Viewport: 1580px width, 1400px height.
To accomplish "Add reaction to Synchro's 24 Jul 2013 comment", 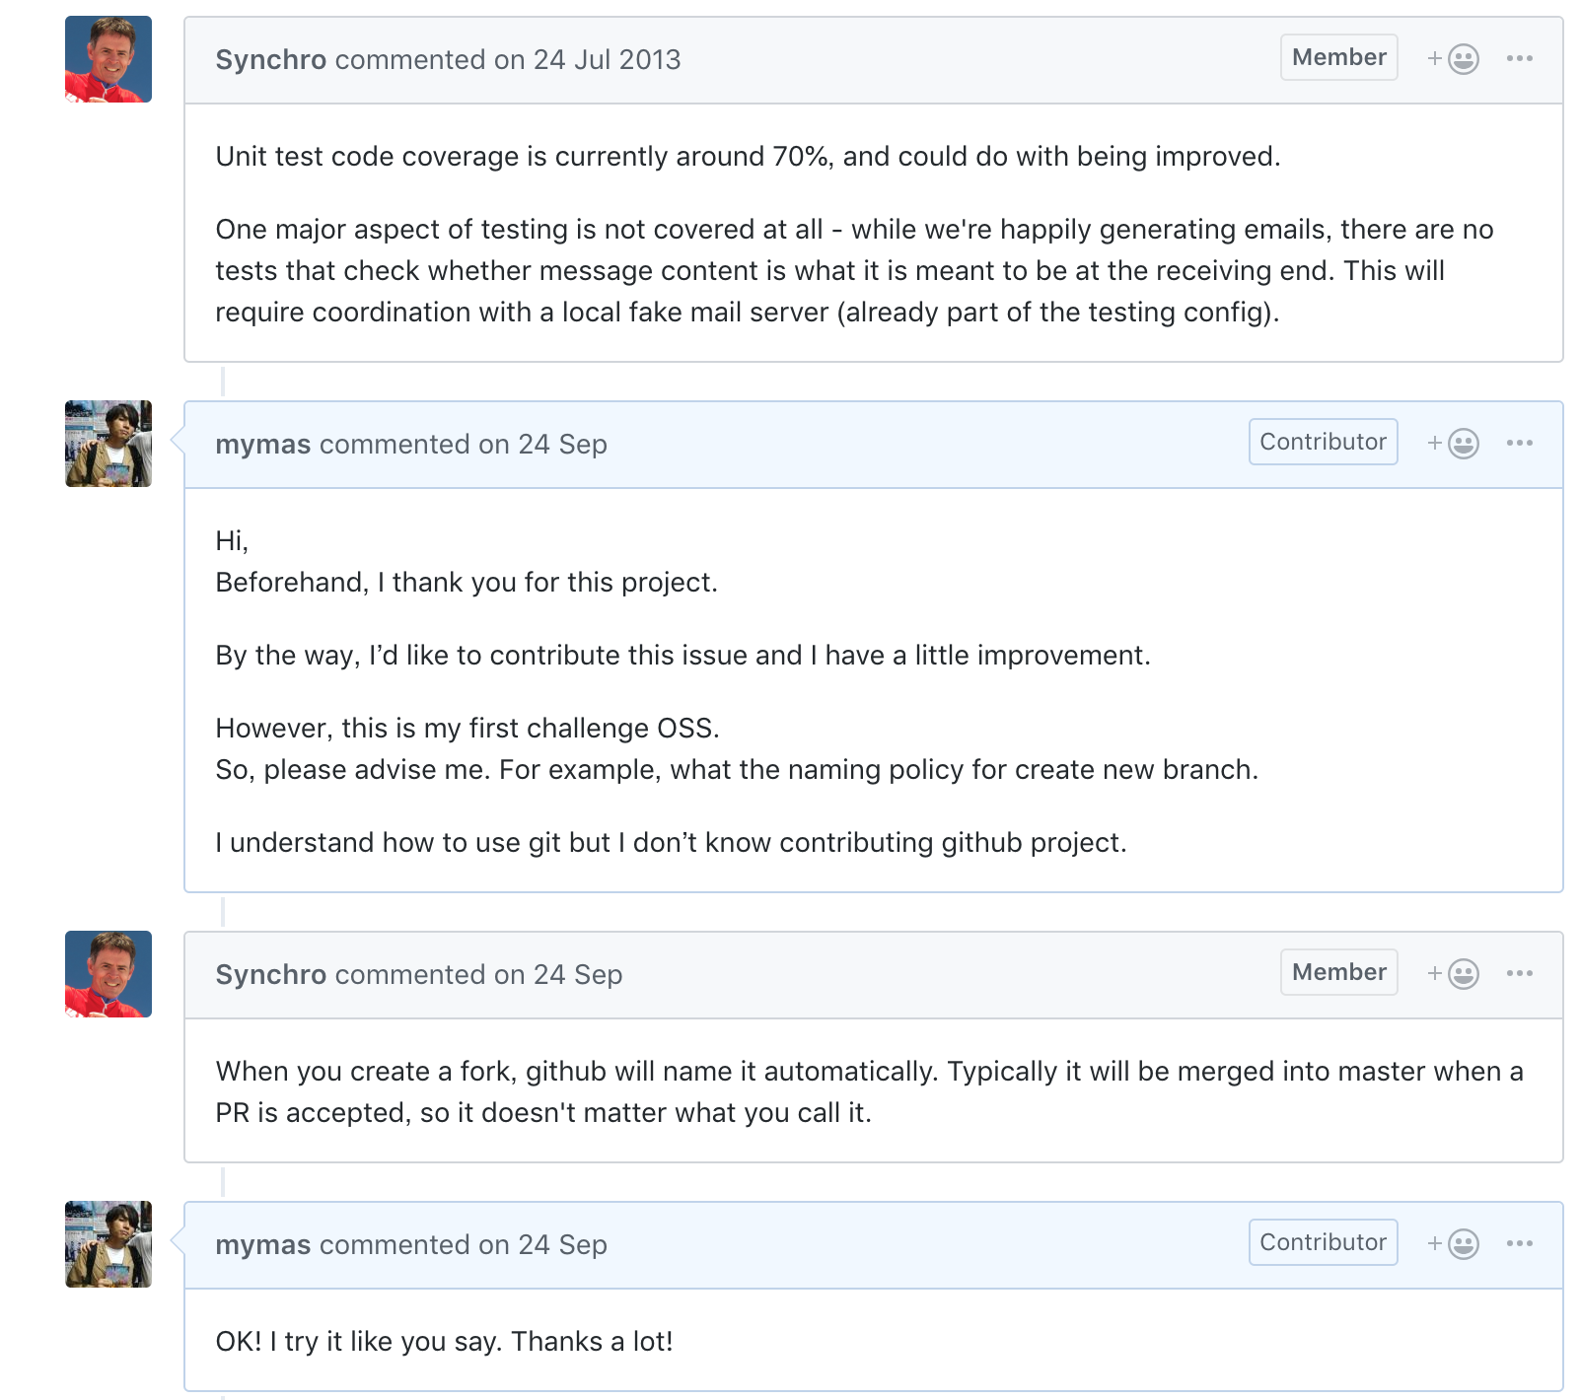I will pyautogui.click(x=1454, y=59).
